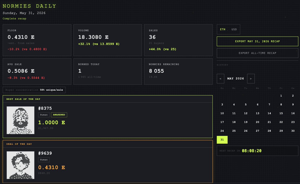The image size is (300, 184).
Task: Click day 18 in calendar
Action: pyautogui.click(x=234, y=122)
